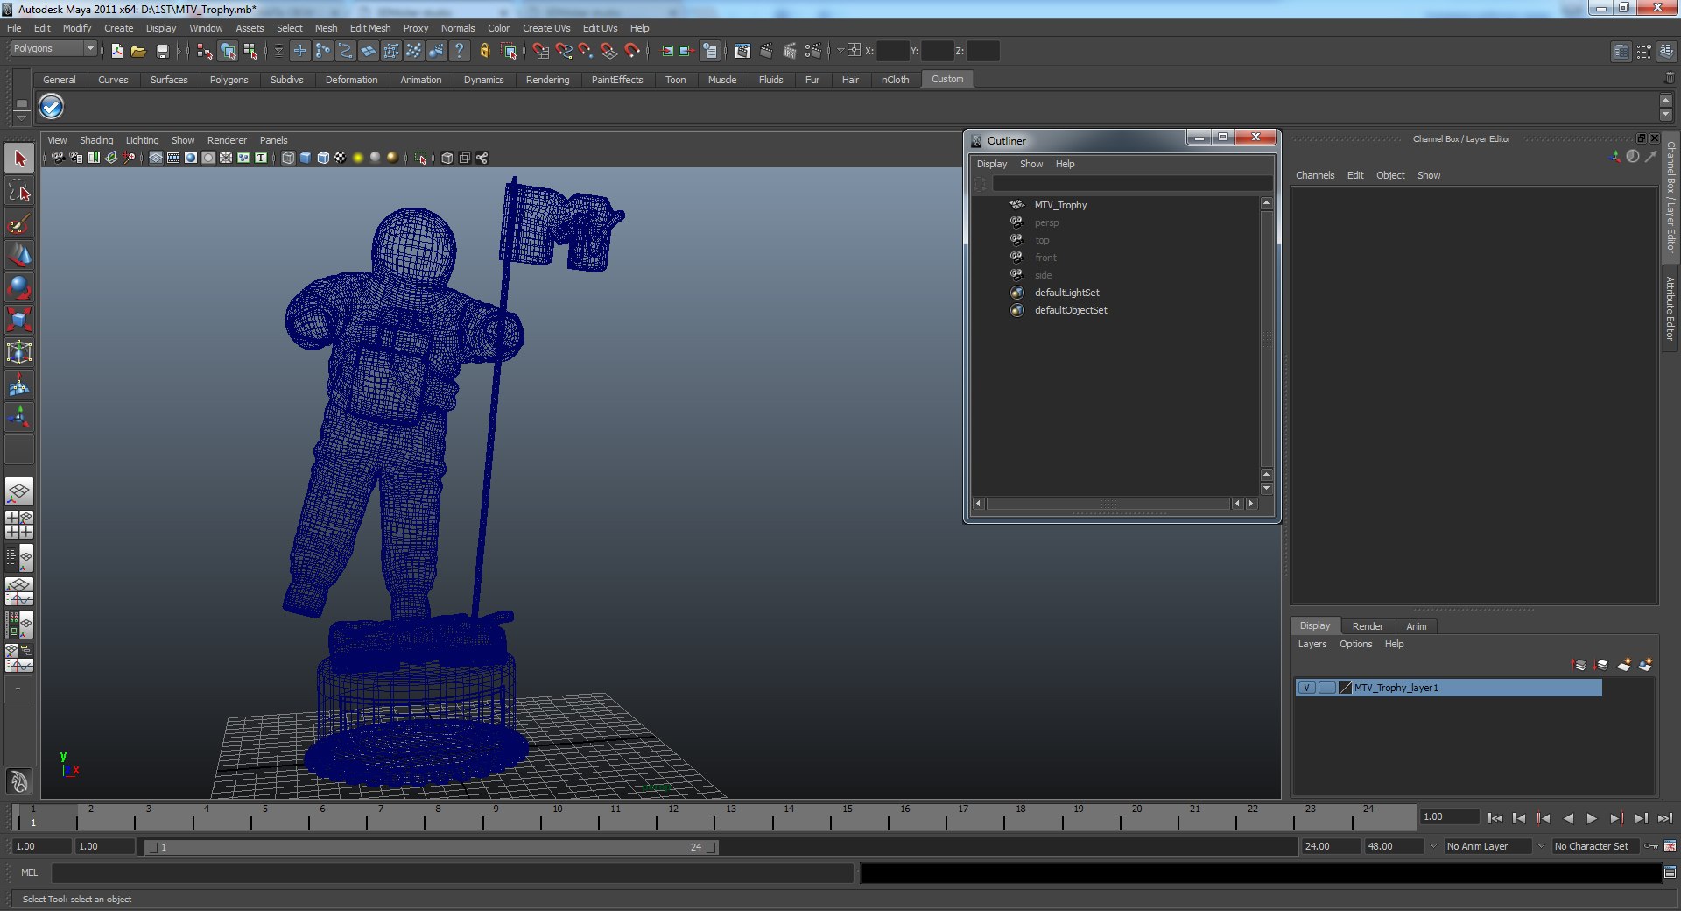Click the range slider bar

coord(431,847)
